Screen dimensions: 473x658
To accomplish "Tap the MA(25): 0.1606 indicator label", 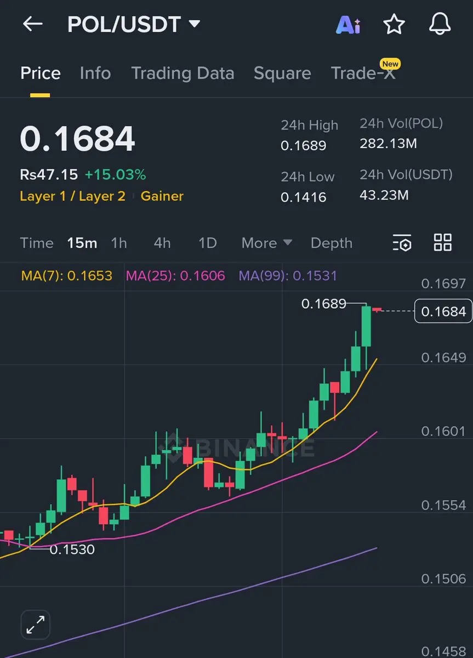I will click(x=175, y=276).
